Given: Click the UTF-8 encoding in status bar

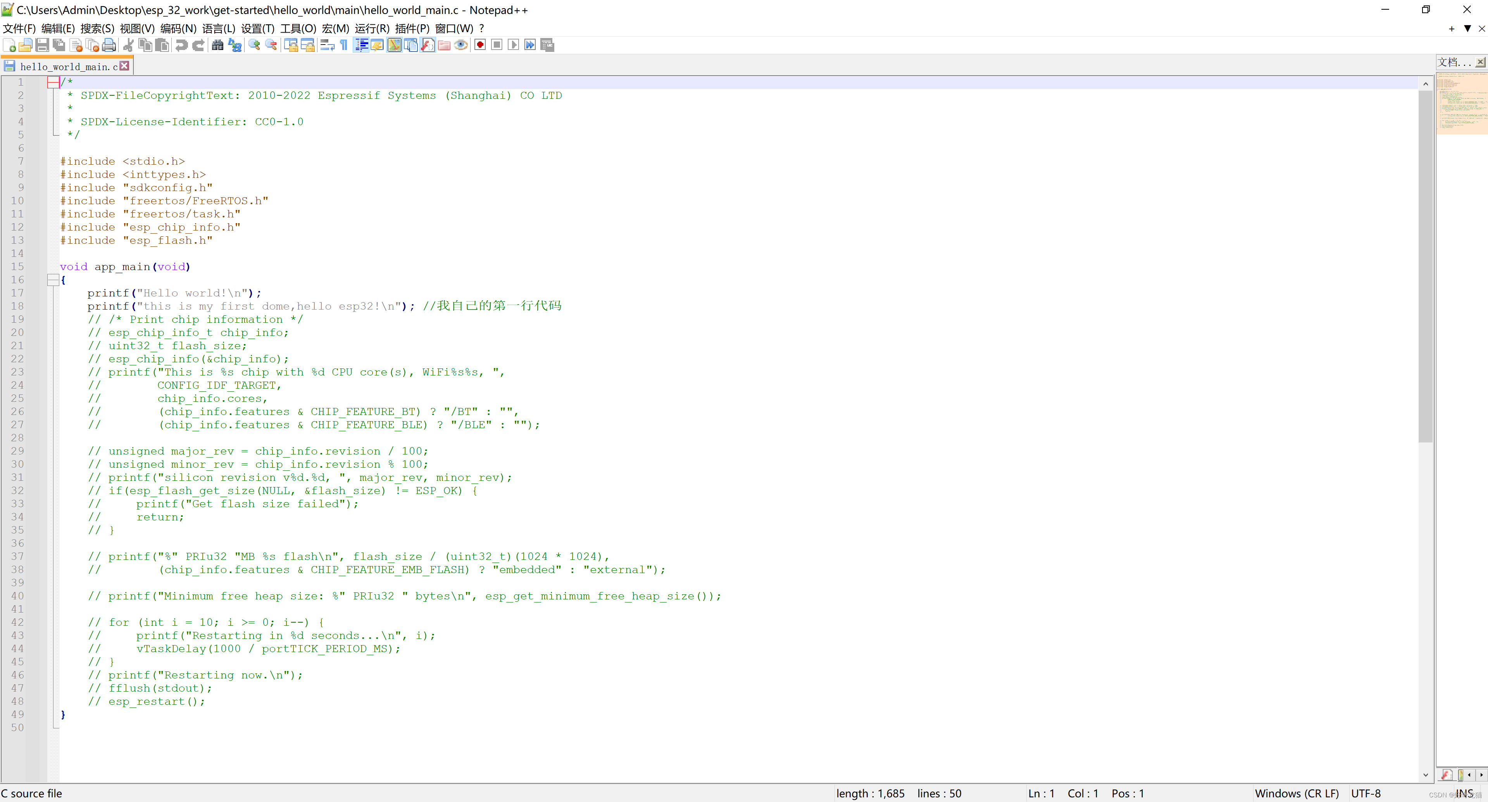Looking at the screenshot, I should pyautogui.click(x=1366, y=793).
